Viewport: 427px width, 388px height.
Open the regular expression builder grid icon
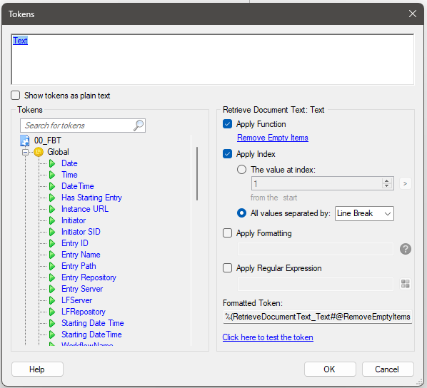click(405, 284)
